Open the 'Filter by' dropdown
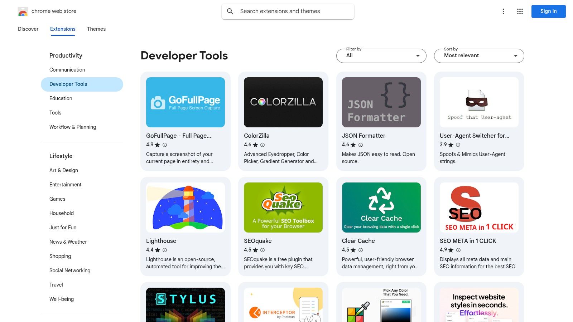 click(381, 56)
